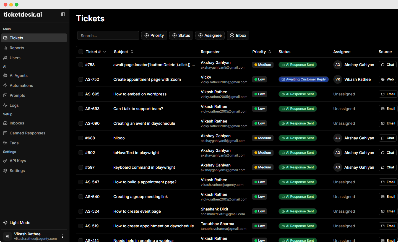Click the Reports bar chart icon

coord(5,48)
